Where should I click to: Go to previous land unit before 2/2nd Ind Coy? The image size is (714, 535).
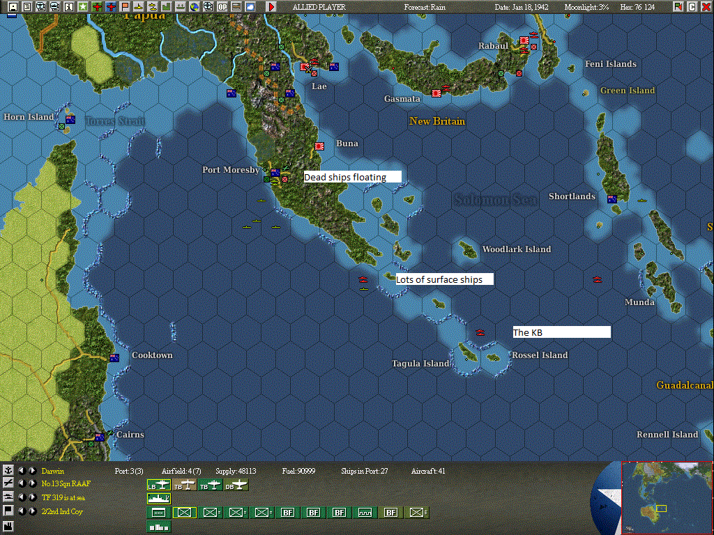22,511
